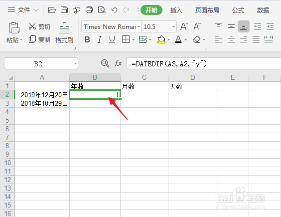This screenshot has width=281, height=217.
Task: Toggle bottom vertical alignment
Action: coord(244,26)
